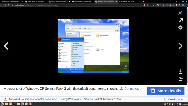Click the zoom magnifier icon in address bar

pyautogui.click(x=147, y=5)
